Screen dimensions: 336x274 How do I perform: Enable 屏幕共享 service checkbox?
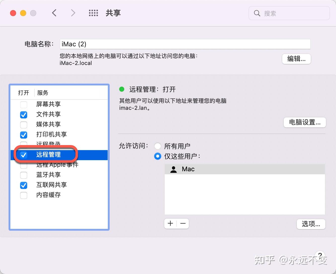click(x=23, y=105)
